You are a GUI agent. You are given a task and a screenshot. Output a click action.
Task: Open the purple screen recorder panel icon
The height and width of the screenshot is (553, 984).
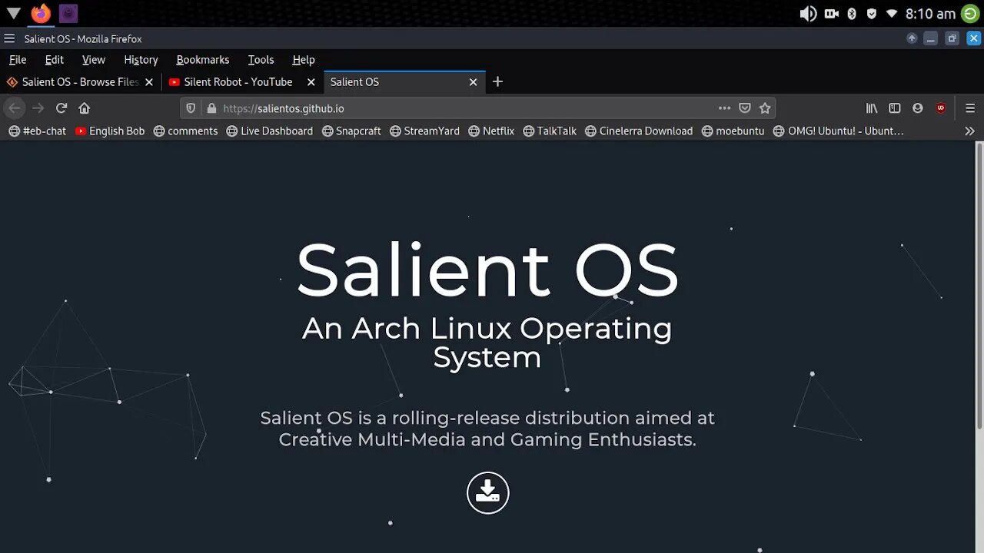pos(68,13)
